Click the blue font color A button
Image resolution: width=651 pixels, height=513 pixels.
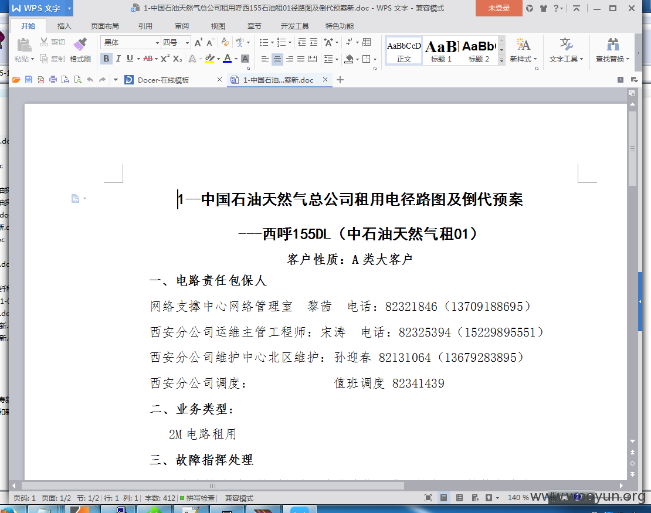pos(228,59)
